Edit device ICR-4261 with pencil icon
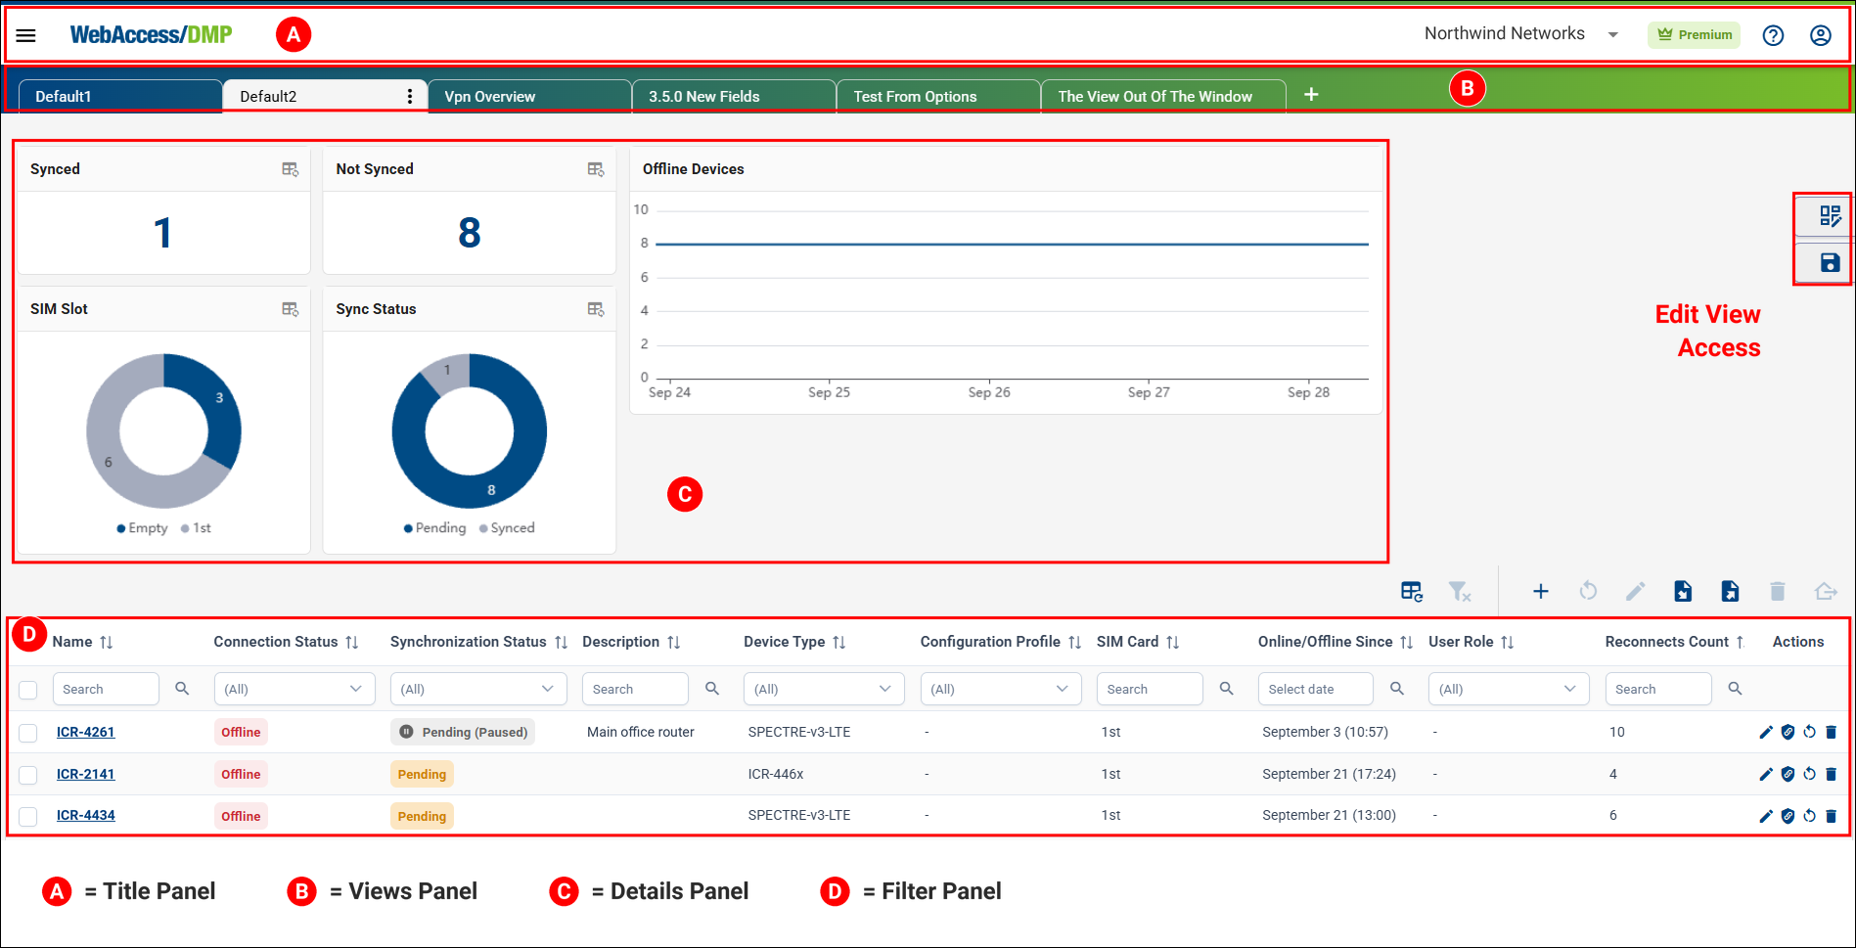The width and height of the screenshot is (1856, 948). 1766,732
